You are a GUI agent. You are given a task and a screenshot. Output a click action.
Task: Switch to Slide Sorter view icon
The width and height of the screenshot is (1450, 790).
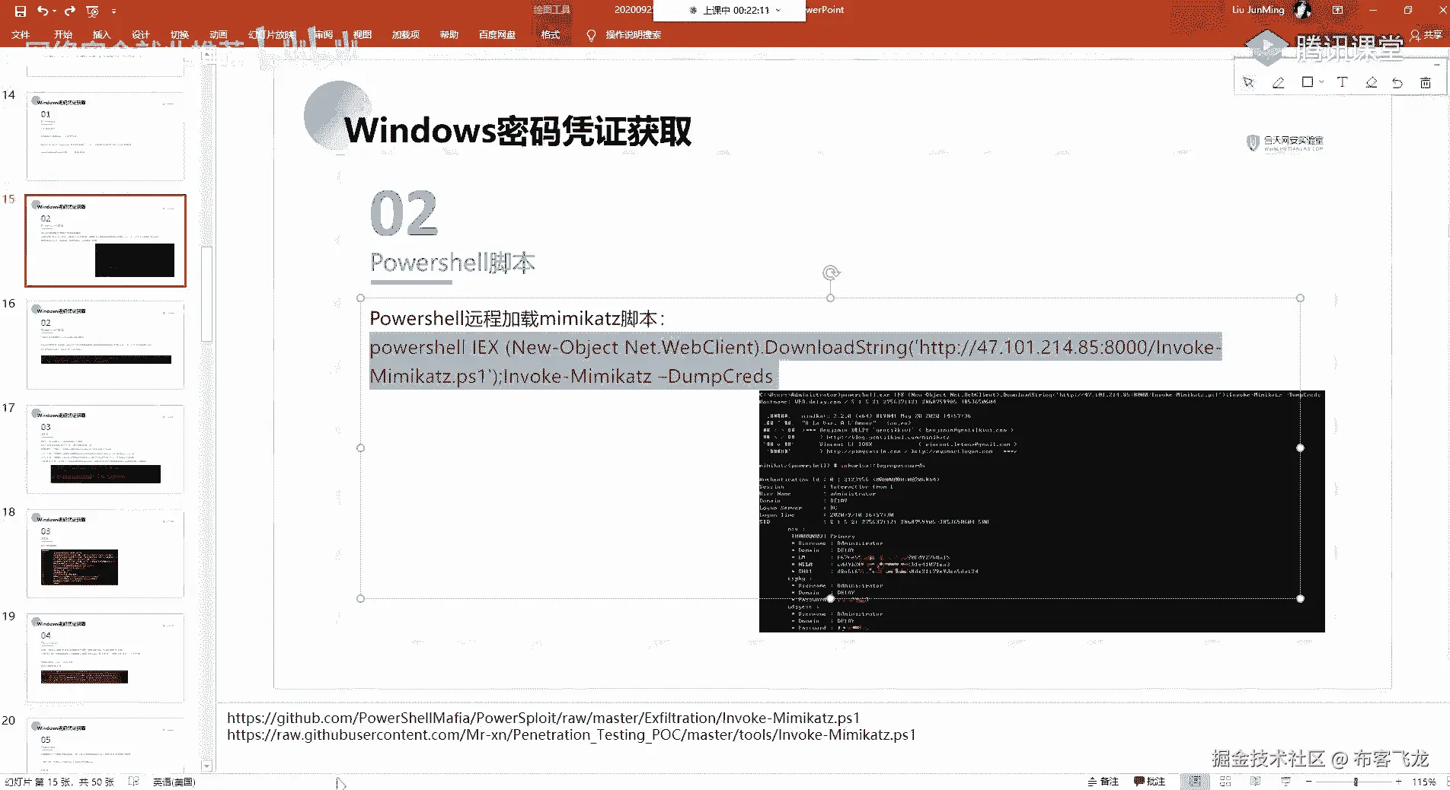point(1225,782)
